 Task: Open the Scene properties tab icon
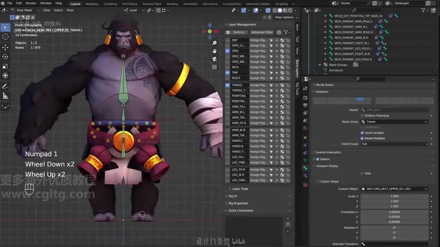click(x=305, y=120)
